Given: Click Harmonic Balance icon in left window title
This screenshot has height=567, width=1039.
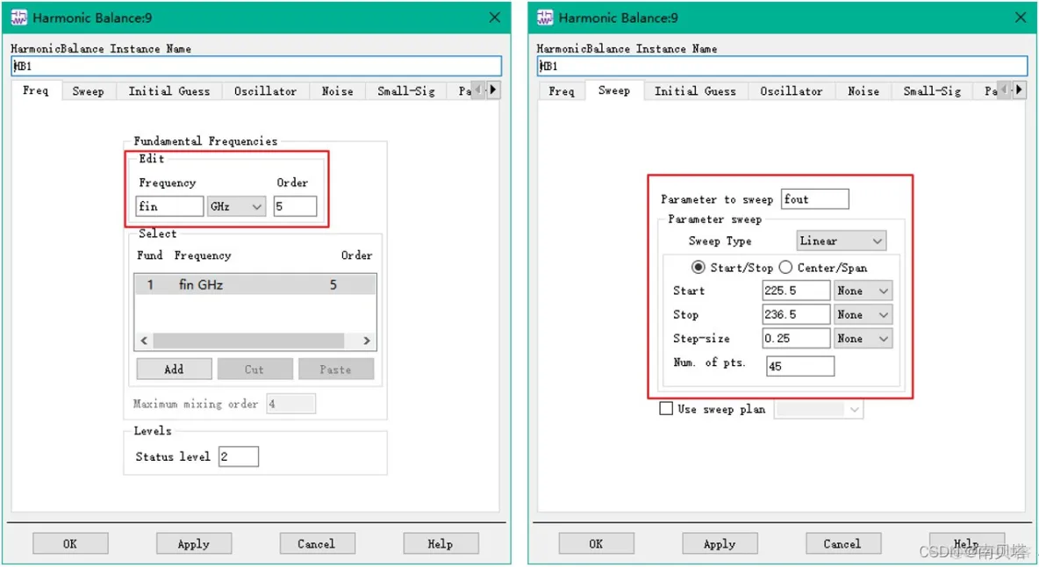Looking at the screenshot, I should click(x=18, y=18).
